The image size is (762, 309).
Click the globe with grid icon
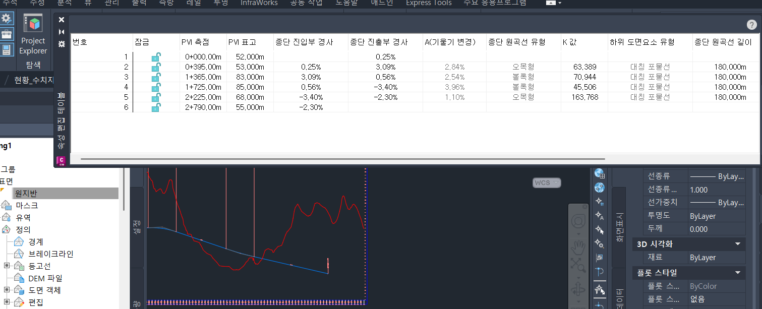(600, 173)
